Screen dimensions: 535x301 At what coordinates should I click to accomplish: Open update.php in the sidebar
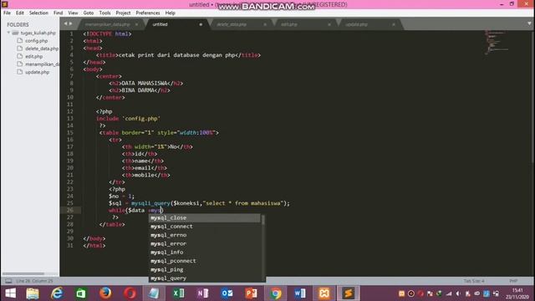click(37, 72)
